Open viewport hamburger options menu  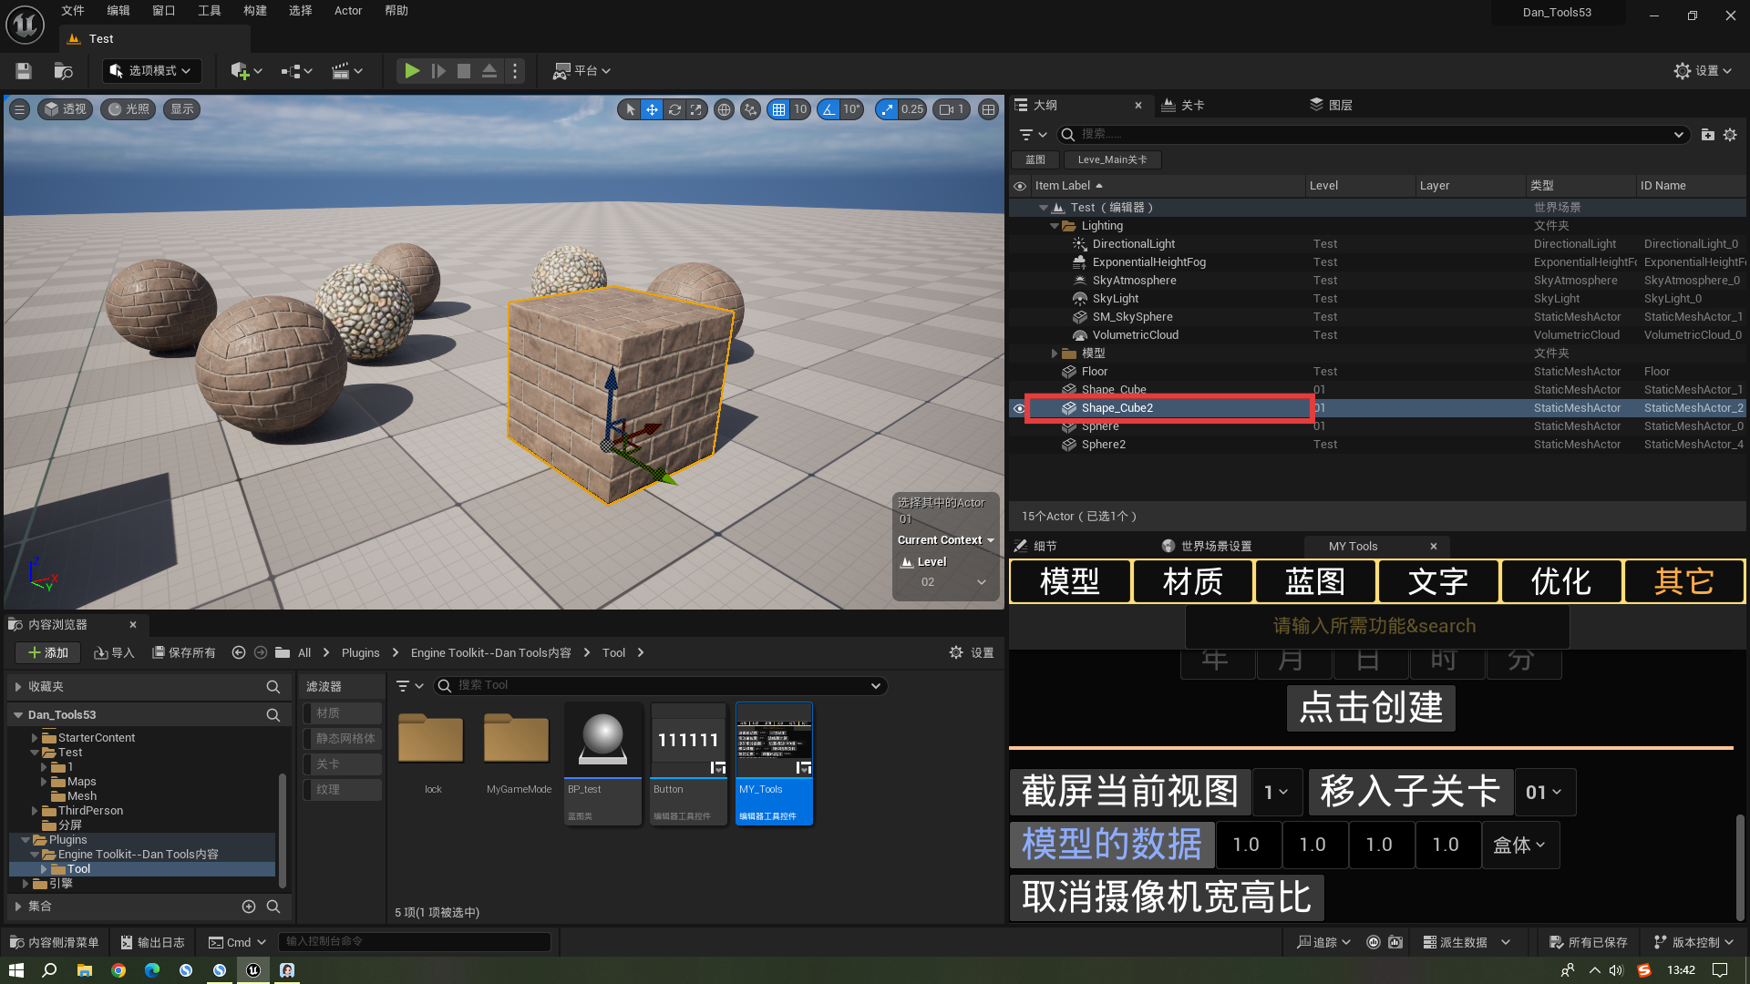(19, 109)
